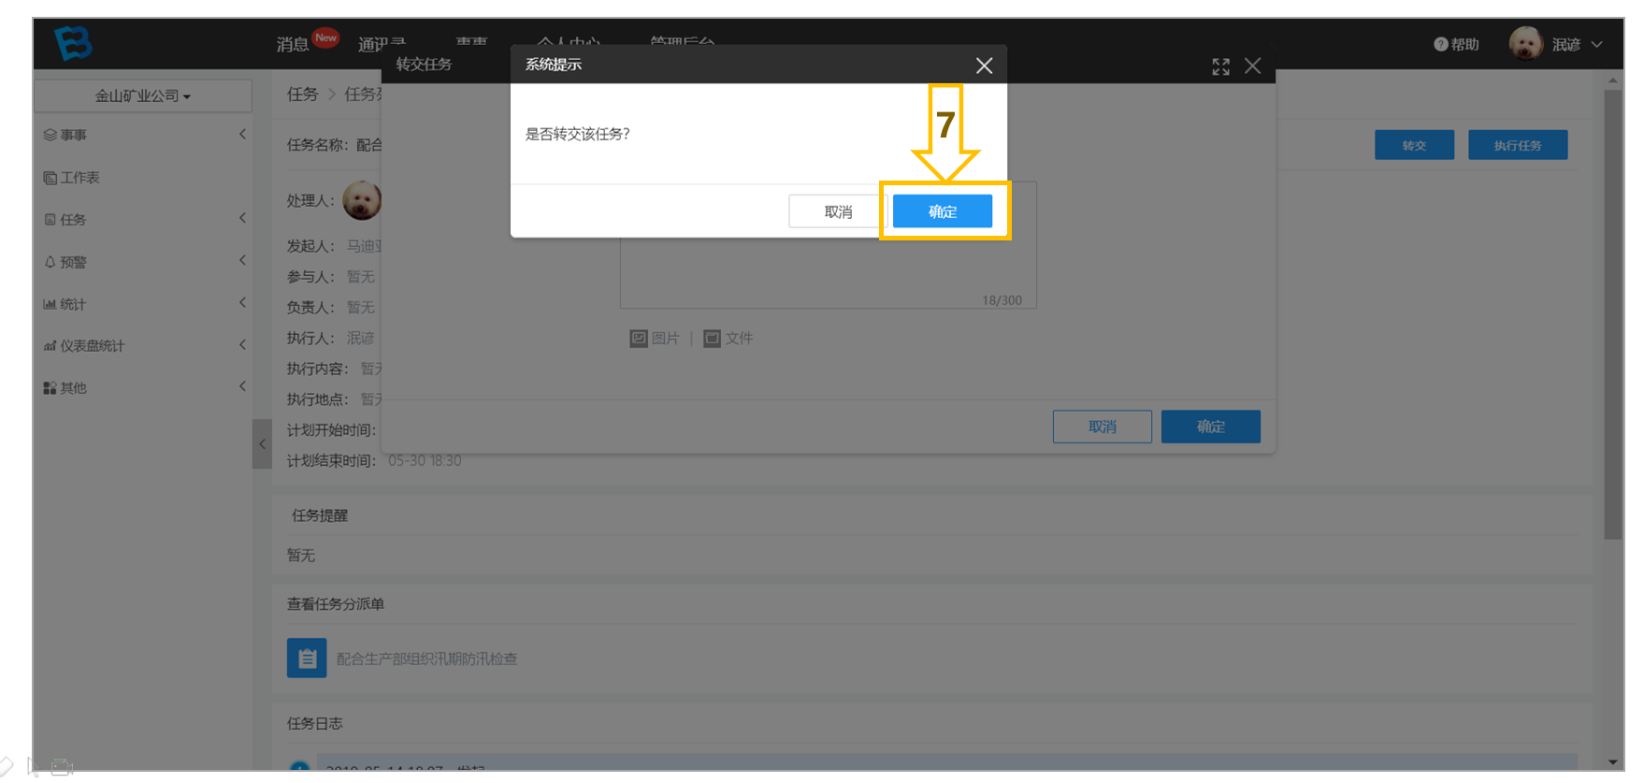Open the 图片 image attachment icon

click(639, 339)
